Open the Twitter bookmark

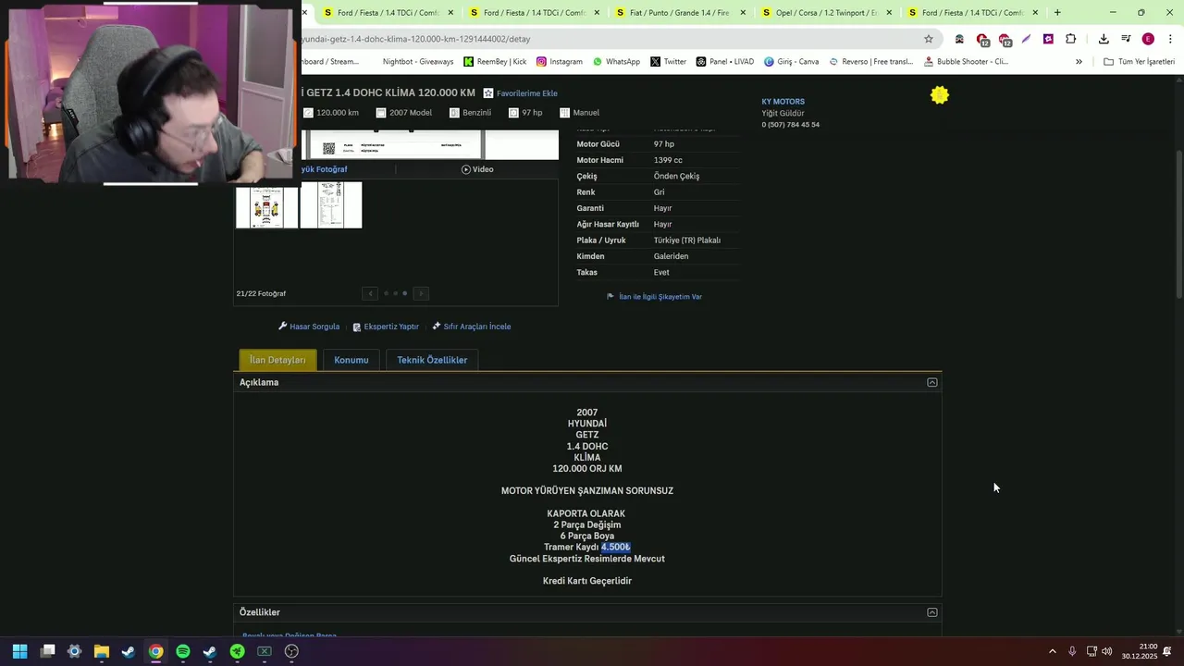(x=668, y=62)
